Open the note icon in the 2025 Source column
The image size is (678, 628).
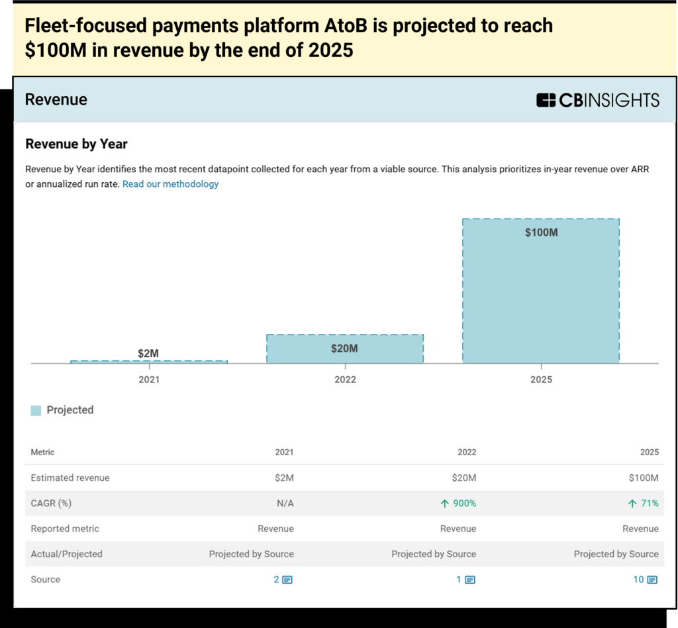tap(652, 580)
